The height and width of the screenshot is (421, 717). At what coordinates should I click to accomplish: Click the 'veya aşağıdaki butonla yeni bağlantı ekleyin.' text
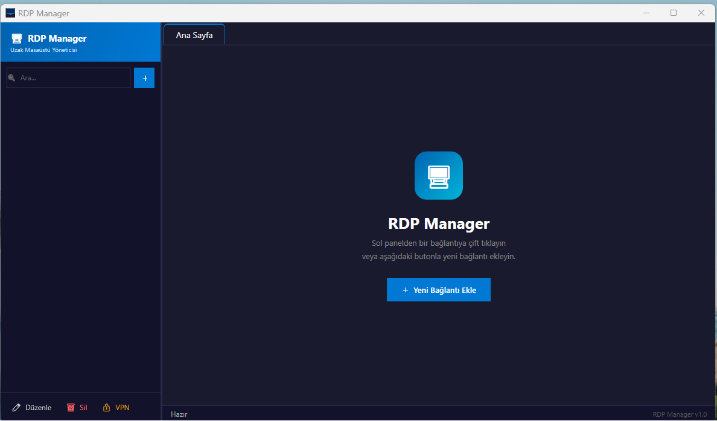point(439,256)
